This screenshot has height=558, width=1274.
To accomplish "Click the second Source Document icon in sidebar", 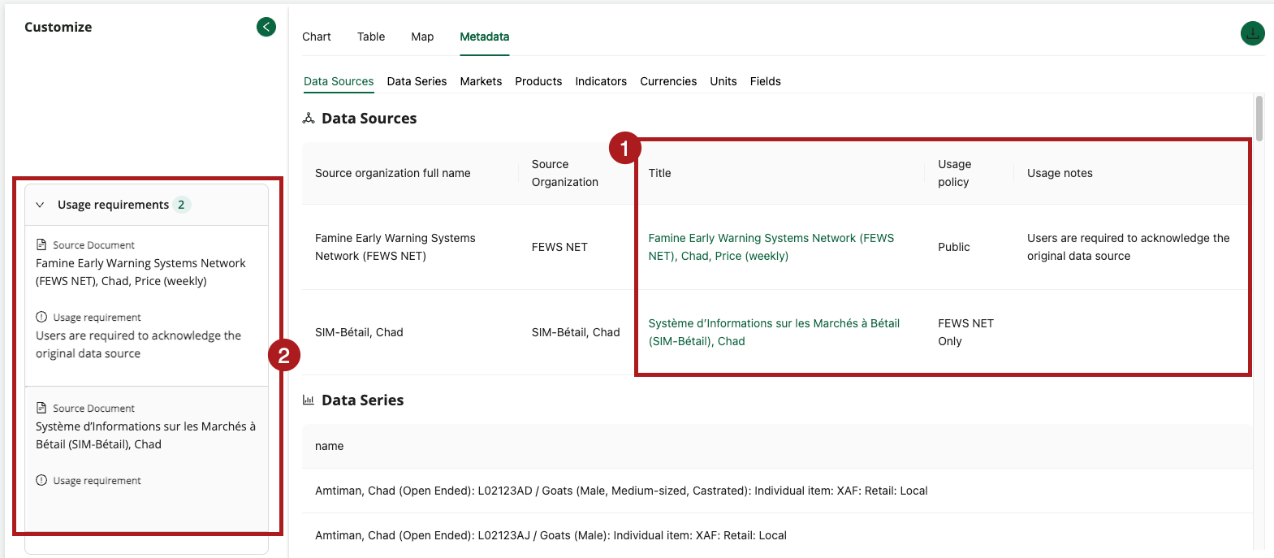I will coord(41,408).
